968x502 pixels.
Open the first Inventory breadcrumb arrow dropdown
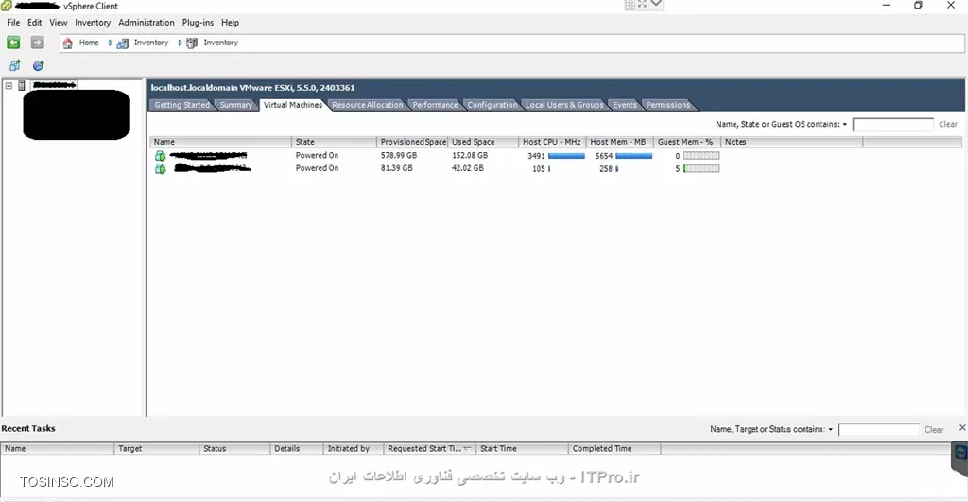point(181,43)
